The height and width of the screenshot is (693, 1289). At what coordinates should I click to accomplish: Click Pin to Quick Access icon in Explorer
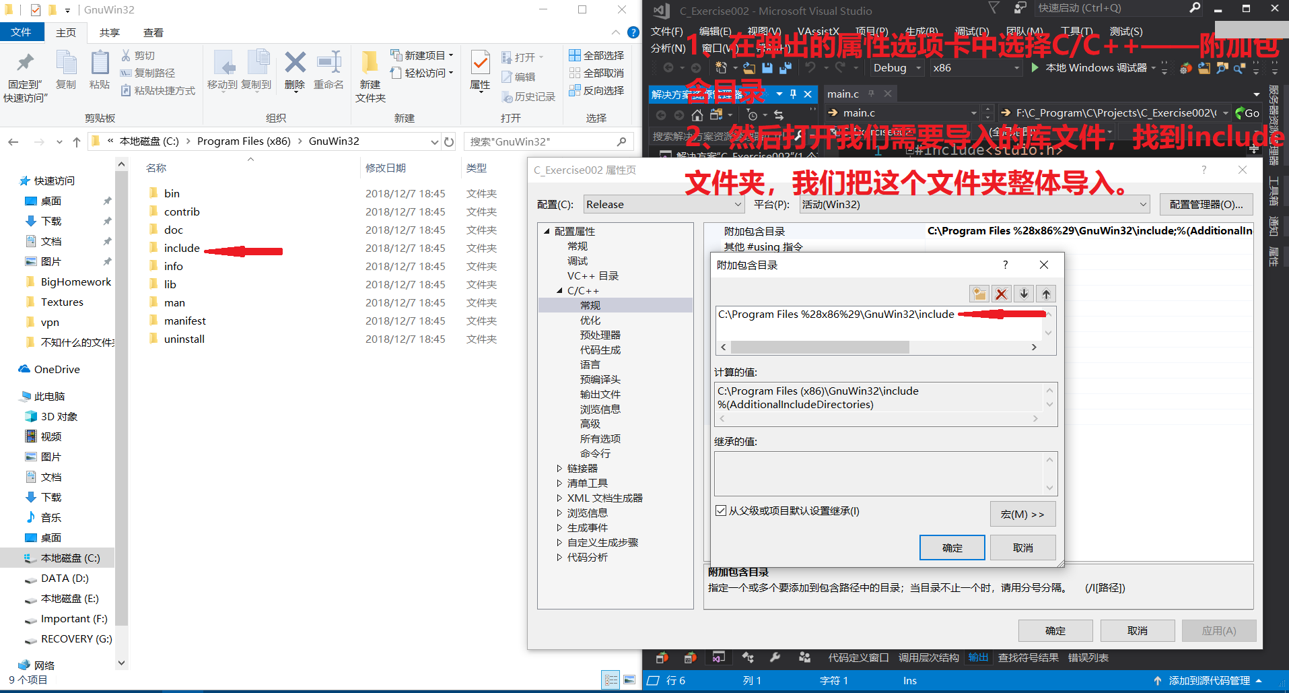25,63
